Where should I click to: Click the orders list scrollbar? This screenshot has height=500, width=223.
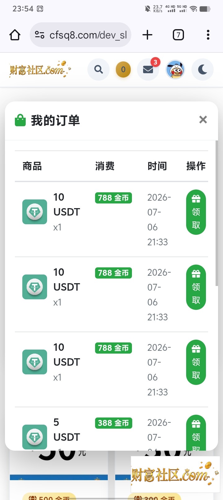[x=217, y=213]
